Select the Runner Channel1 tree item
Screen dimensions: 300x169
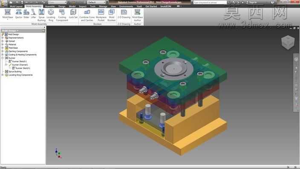[x=20, y=65]
